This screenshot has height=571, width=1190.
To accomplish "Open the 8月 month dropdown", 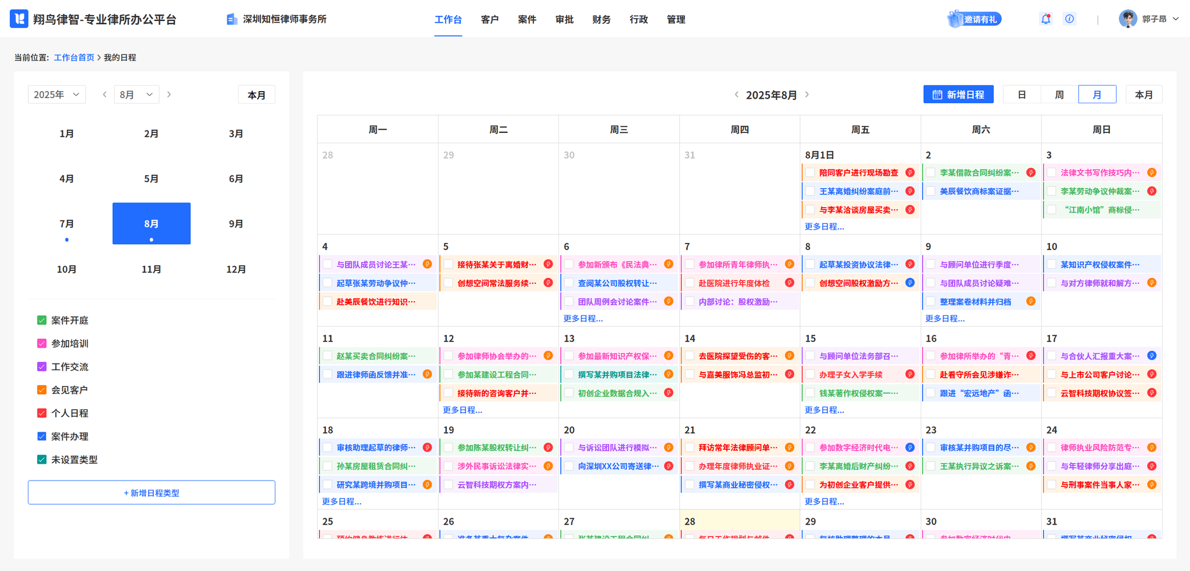I will click(x=136, y=95).
